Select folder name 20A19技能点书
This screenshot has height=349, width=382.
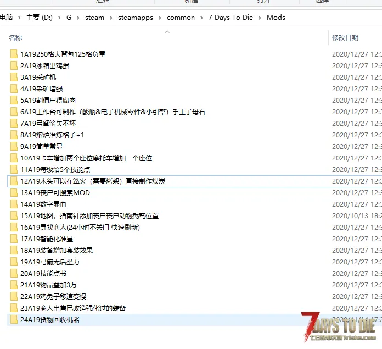(x=43, y=273)
